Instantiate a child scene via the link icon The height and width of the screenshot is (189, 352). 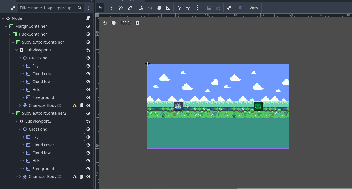click(13, 8)
